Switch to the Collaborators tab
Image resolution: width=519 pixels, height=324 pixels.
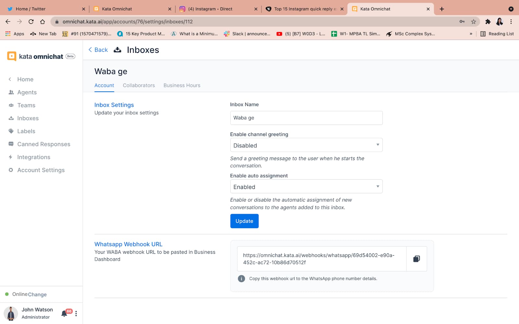coord(139,86)
